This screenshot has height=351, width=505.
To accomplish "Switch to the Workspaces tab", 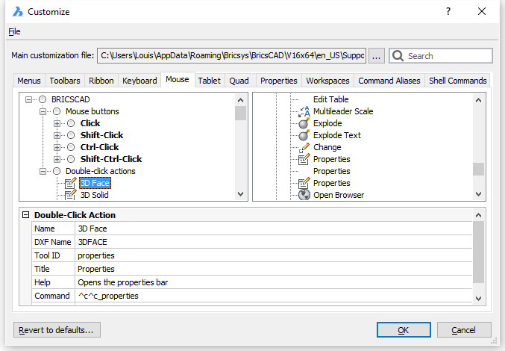I will pos(327,81).
